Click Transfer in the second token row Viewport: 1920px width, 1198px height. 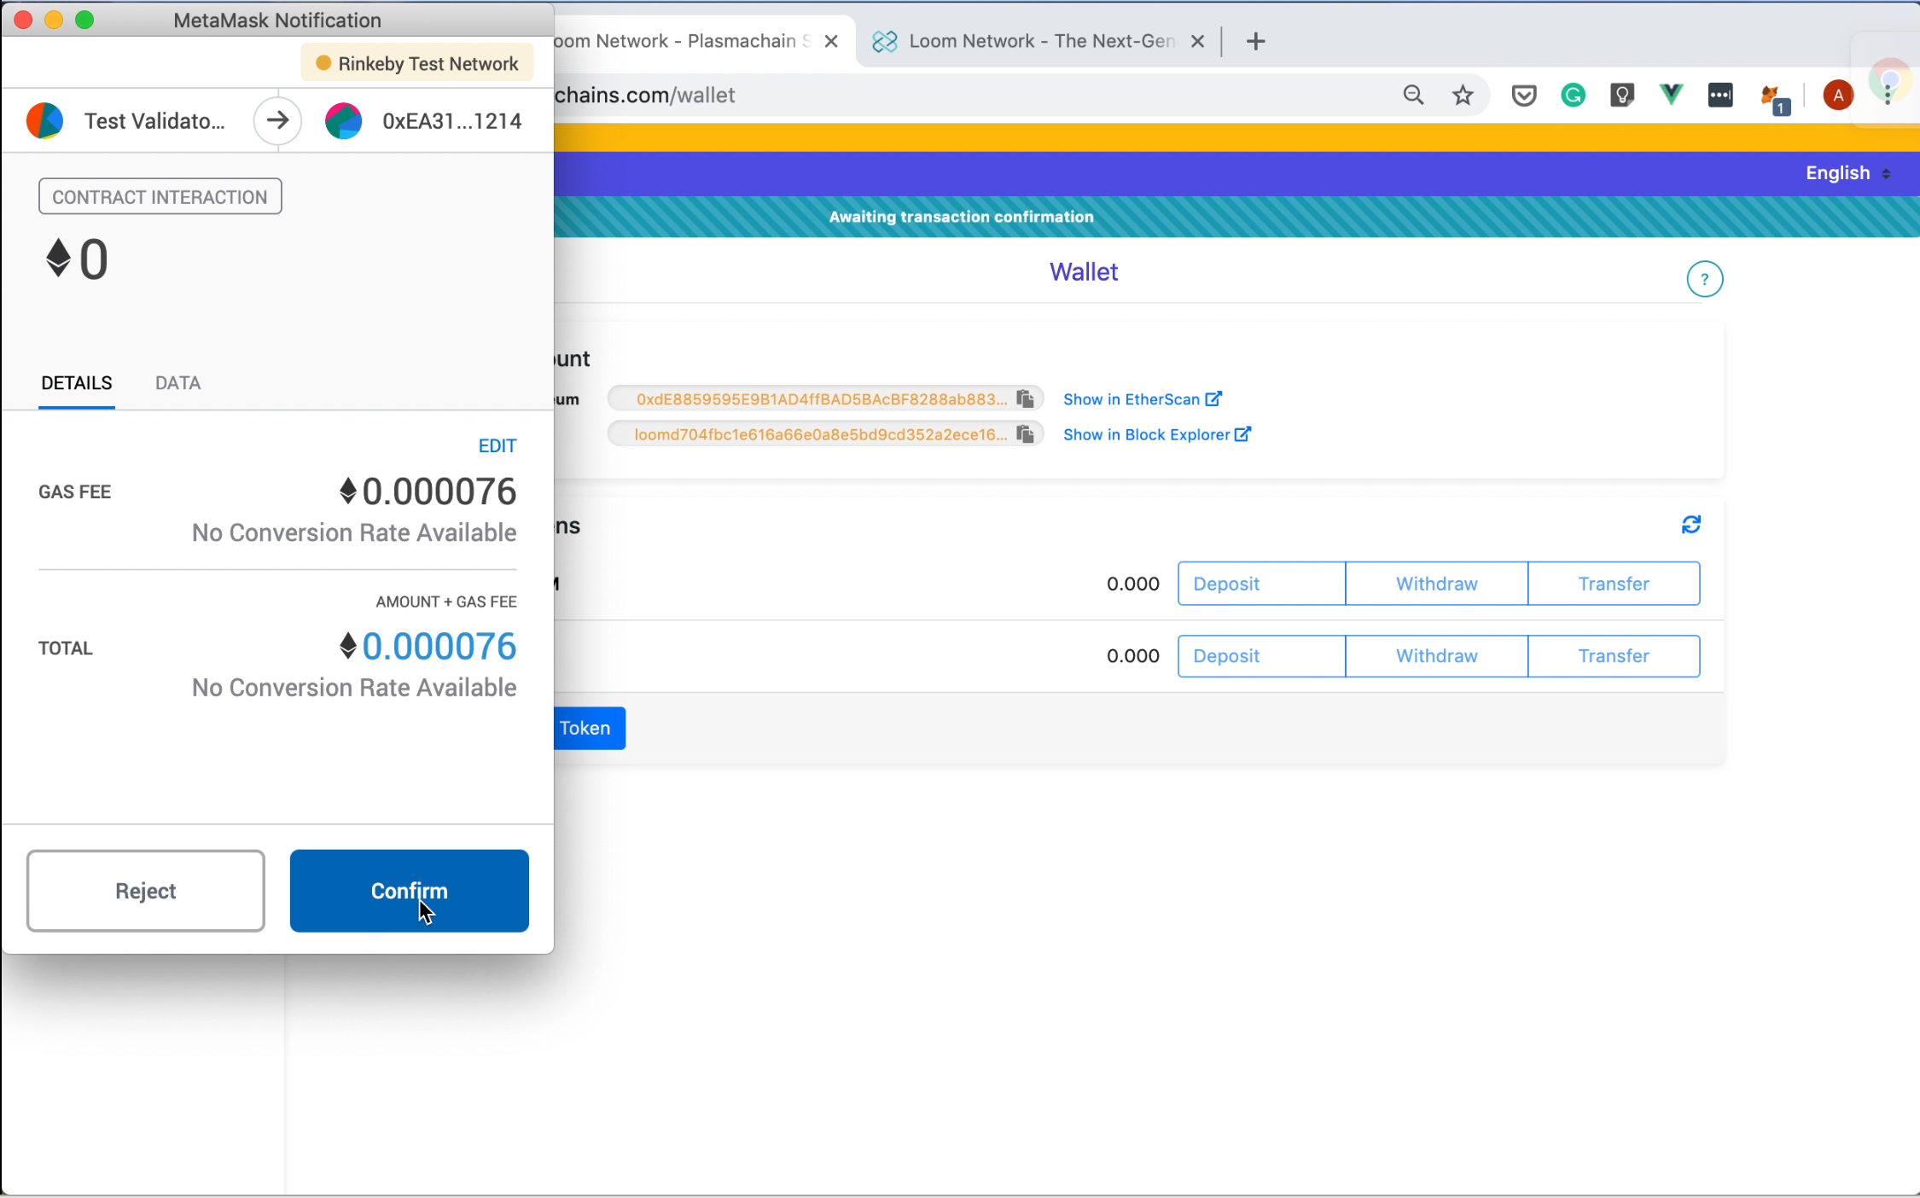[x=1614, y=655]
